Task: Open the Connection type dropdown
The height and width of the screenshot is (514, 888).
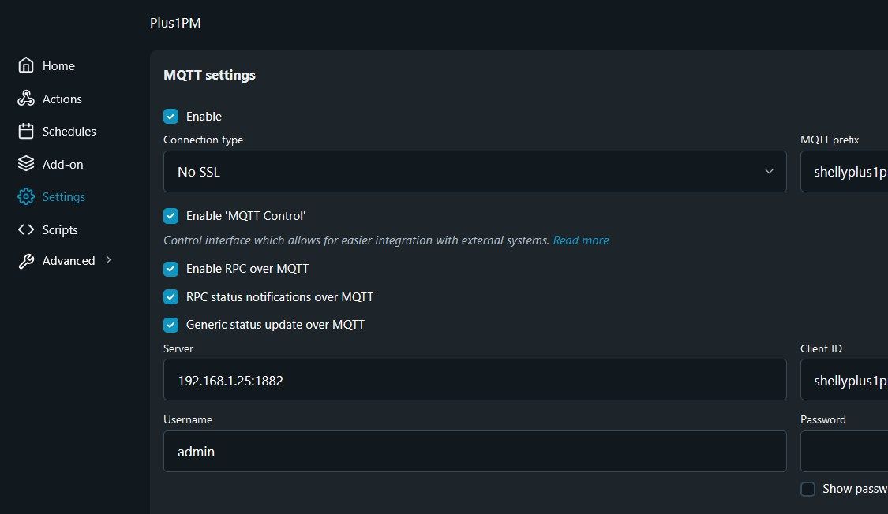Action: click(474, 172)
